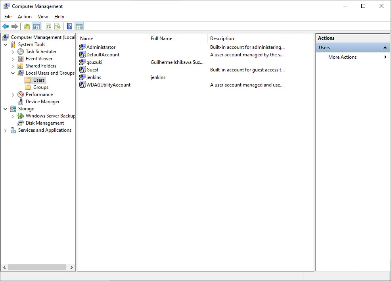The width and height of the screenshot is (391, 281).
Task: Click the Export List toolbar icon
Action: pyautogui.click(x=57, y=27)
